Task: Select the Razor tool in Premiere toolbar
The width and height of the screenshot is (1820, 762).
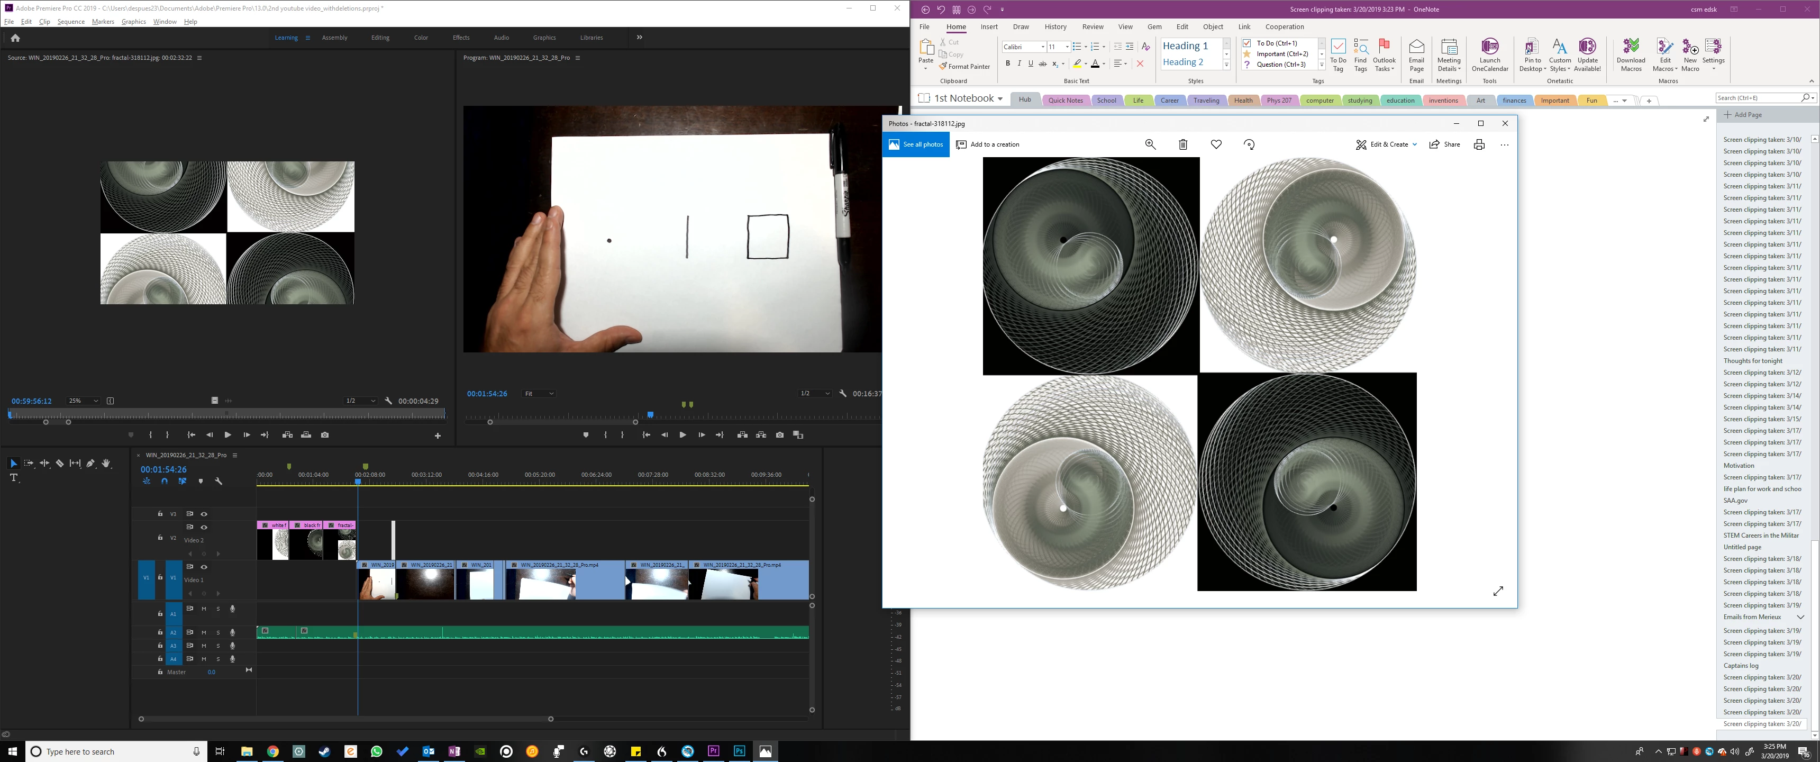Action: [59, 463]
